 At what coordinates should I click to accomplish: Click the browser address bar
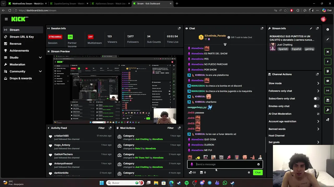point(144,10)
